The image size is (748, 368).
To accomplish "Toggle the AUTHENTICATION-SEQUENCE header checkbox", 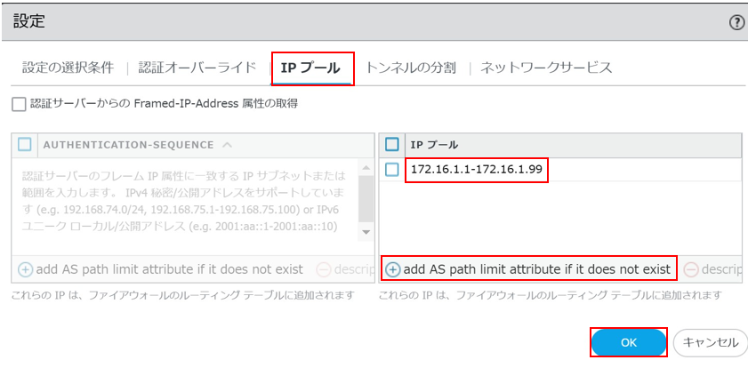I will (x=25, y=144).
